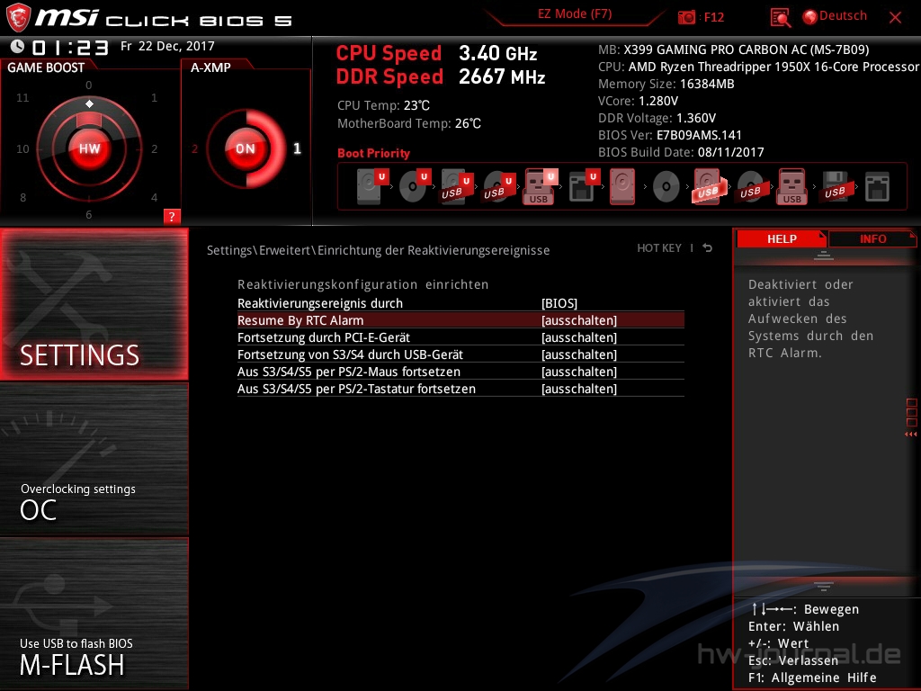This screenshot has width=921, height=691.
Task: Open Fortsetzung von S3/S4 durch USB-Gerät value
Action: (579, 354)
